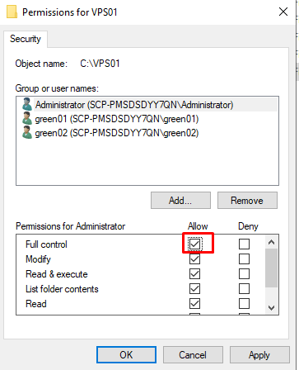This screenshot has width=299, height=370.
Task: Click the folder icon in title bar
Action: click(12, 12)
